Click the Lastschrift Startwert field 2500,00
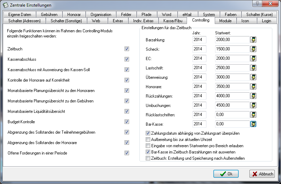This screenshot has width=281, height=184. 232,68
